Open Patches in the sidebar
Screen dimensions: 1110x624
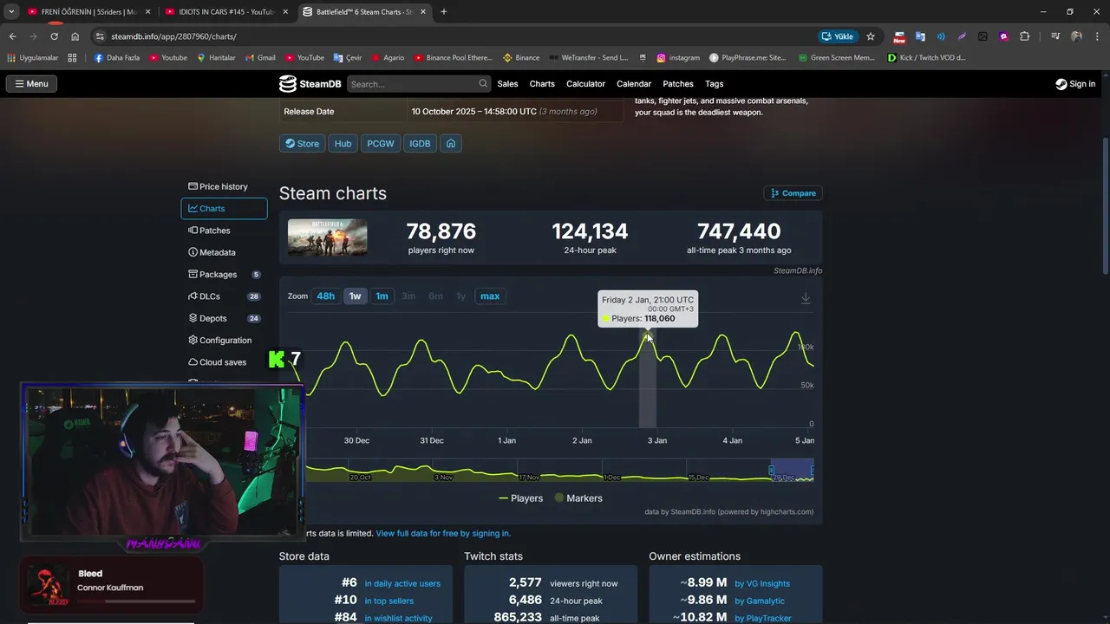[x=224, y=231]
